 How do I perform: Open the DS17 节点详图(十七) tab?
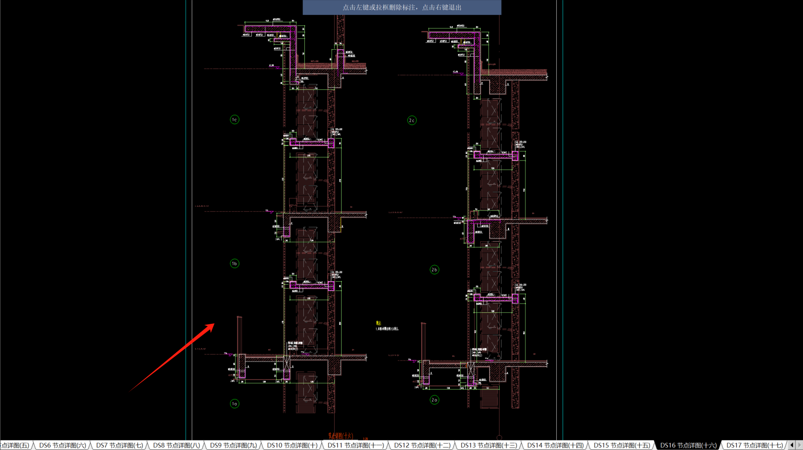tap(754, 446)
